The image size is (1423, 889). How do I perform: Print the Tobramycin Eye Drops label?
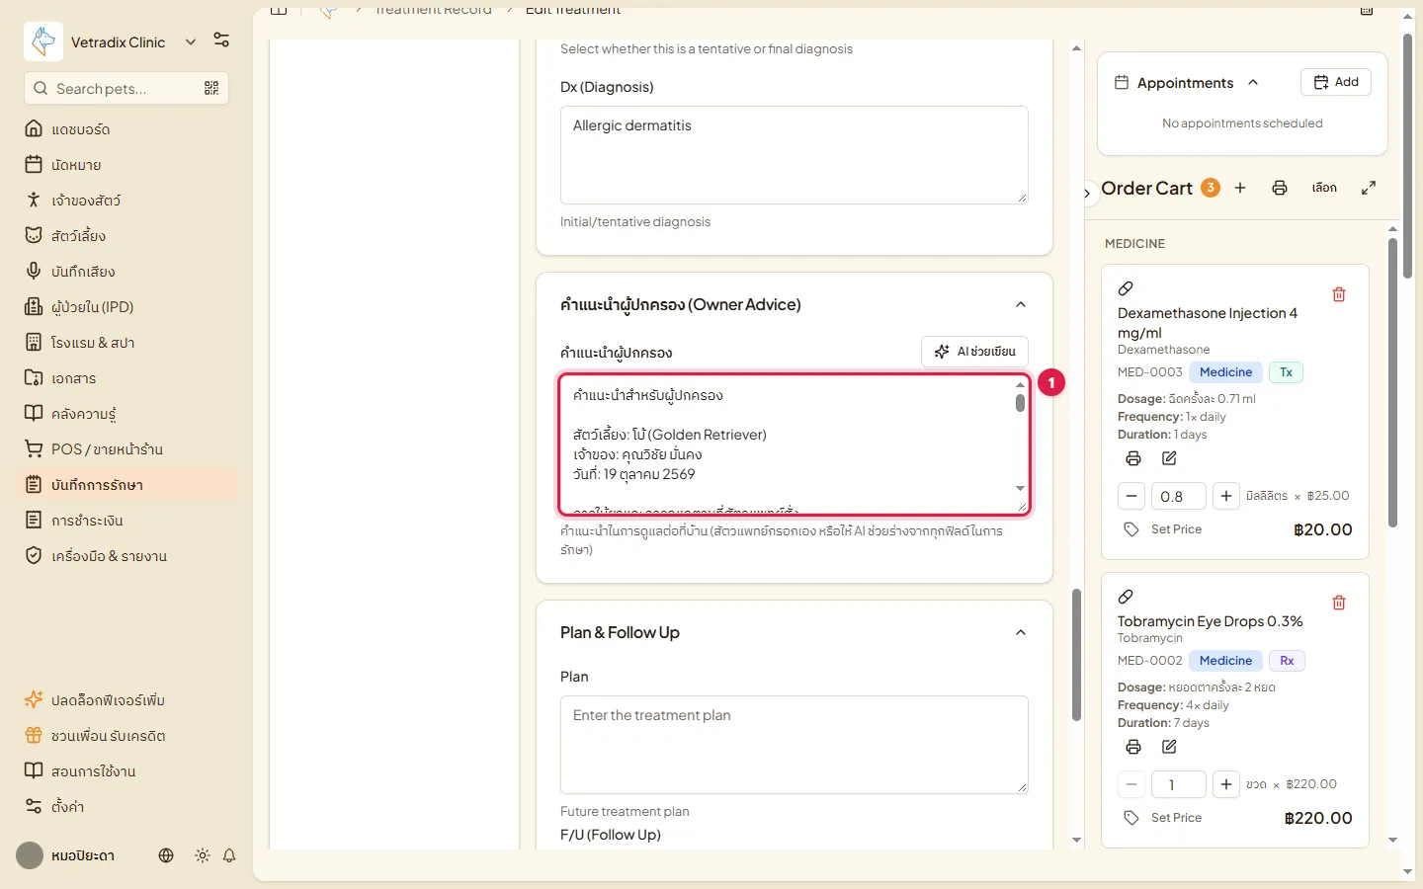tap(1133, 747)
